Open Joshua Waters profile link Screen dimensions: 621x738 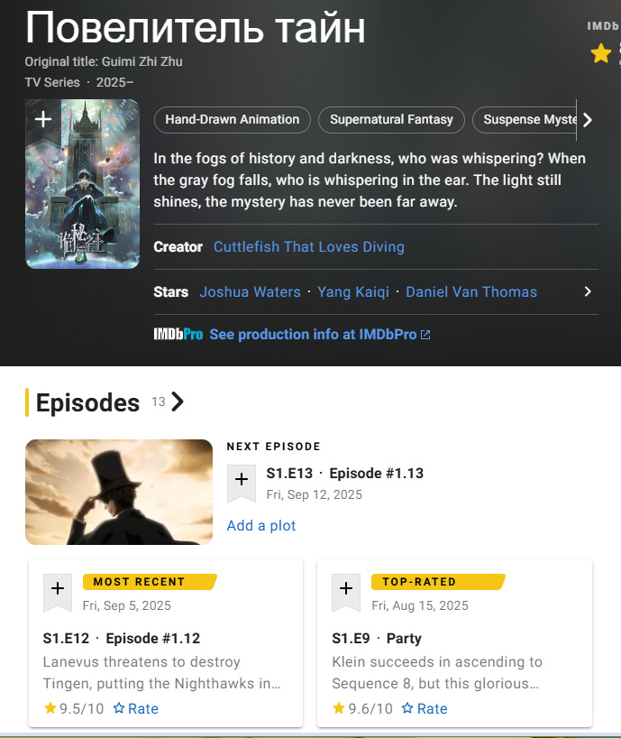tap(250, 291)
